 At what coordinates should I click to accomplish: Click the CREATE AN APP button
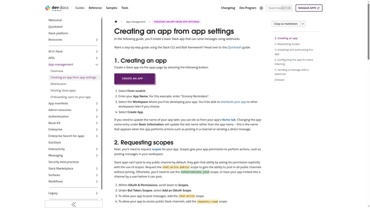(x=135, y=79)
